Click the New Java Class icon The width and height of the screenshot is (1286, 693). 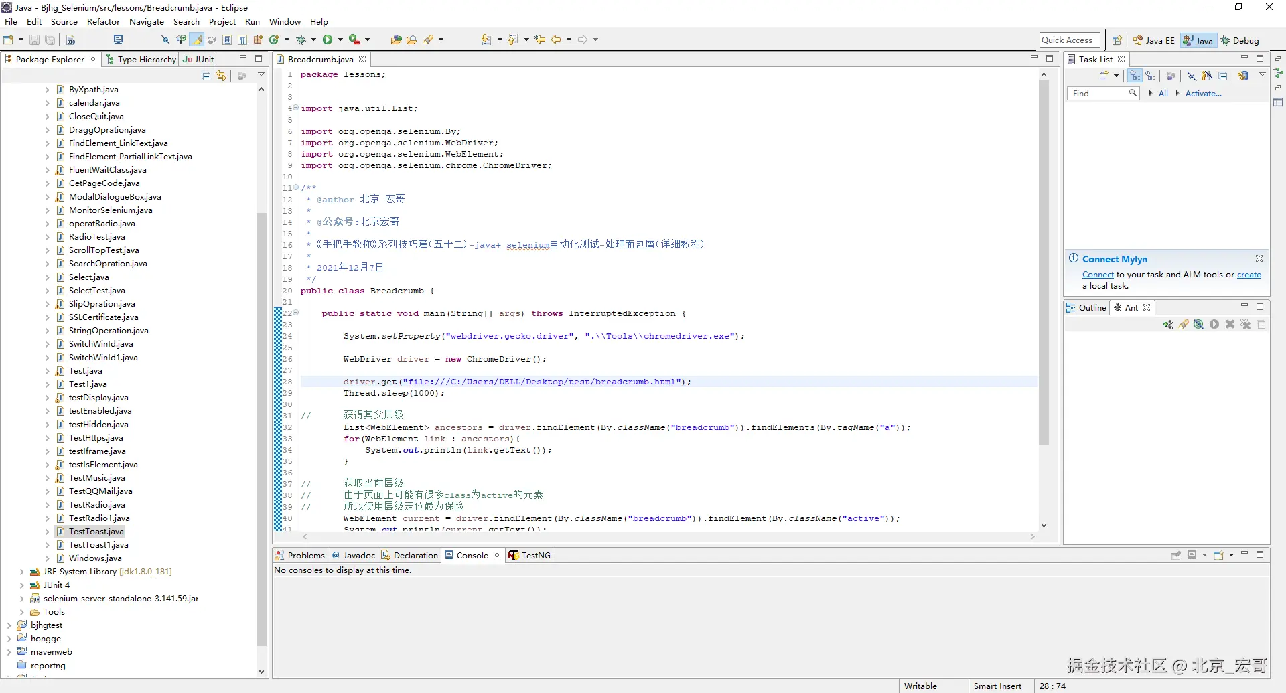274,40
